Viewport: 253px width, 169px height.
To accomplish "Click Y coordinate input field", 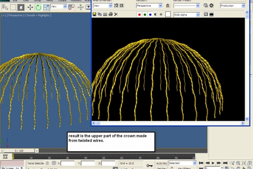I will (88, 164).
